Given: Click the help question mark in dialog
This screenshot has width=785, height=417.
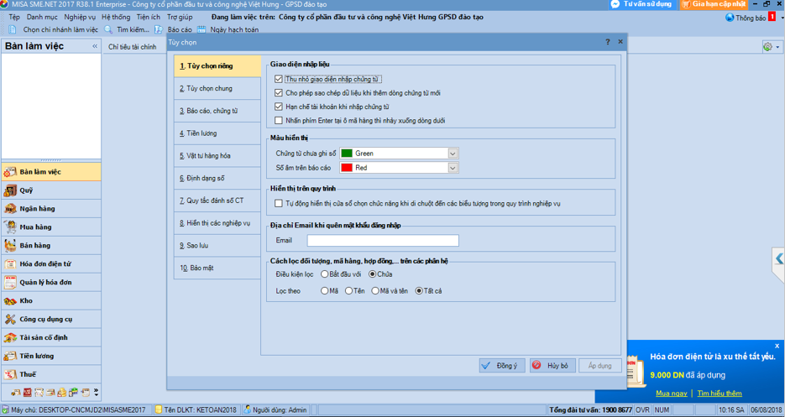Looking at the screenshot, I should click(x=608, y=42).
